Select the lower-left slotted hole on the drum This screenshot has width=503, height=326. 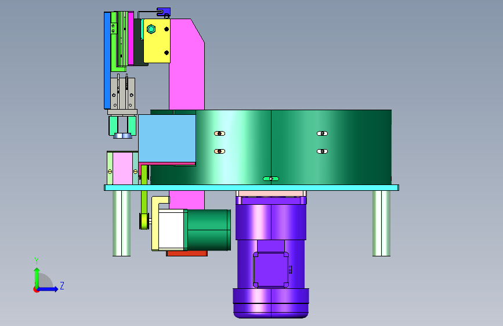tap(219, 151)
